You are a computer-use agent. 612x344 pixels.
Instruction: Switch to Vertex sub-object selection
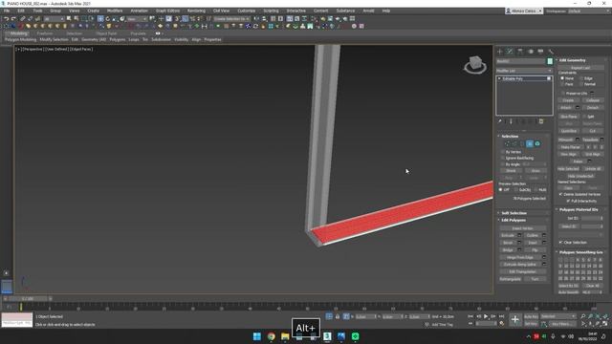pyautogui.click(x=507, y=144)
